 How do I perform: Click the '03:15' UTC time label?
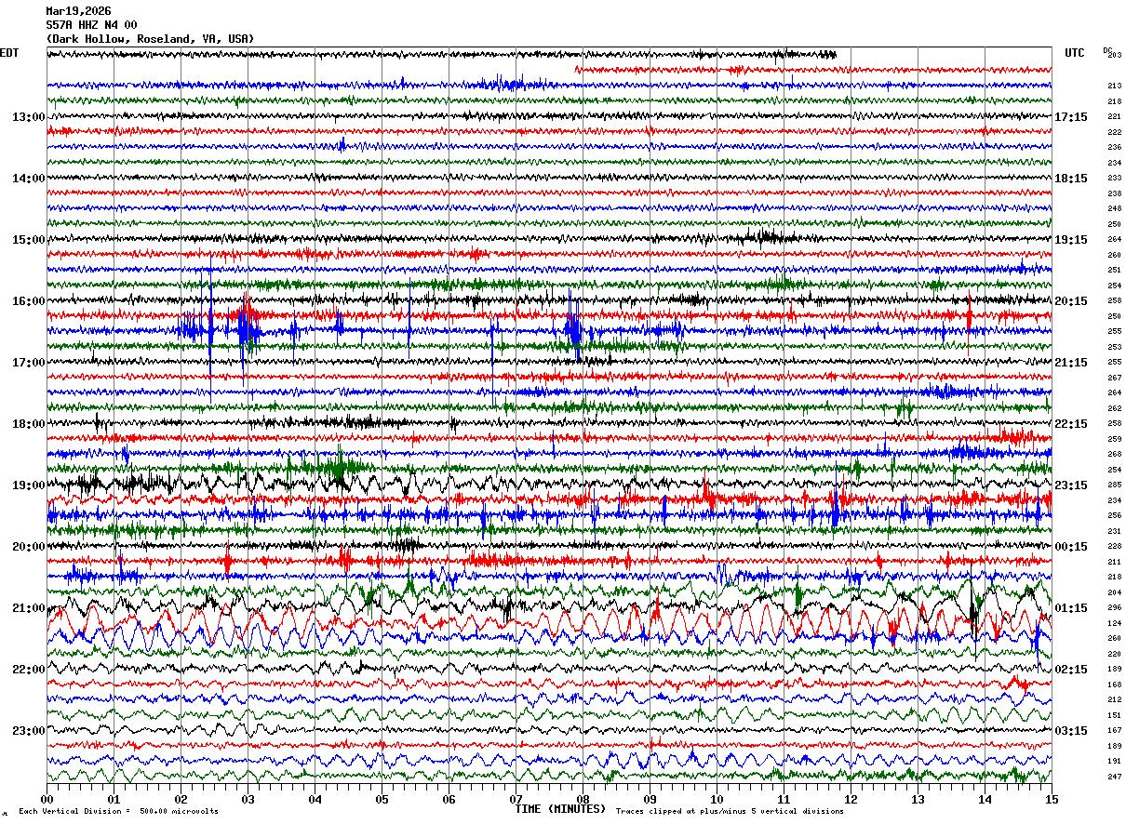pyautogui.click(x=1071, y=730)
